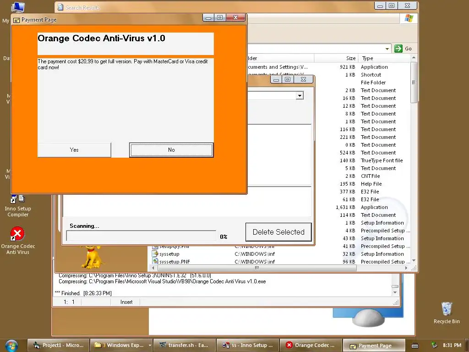Expand the Windows Explorer taskbar group arrow

click(150, 346)
